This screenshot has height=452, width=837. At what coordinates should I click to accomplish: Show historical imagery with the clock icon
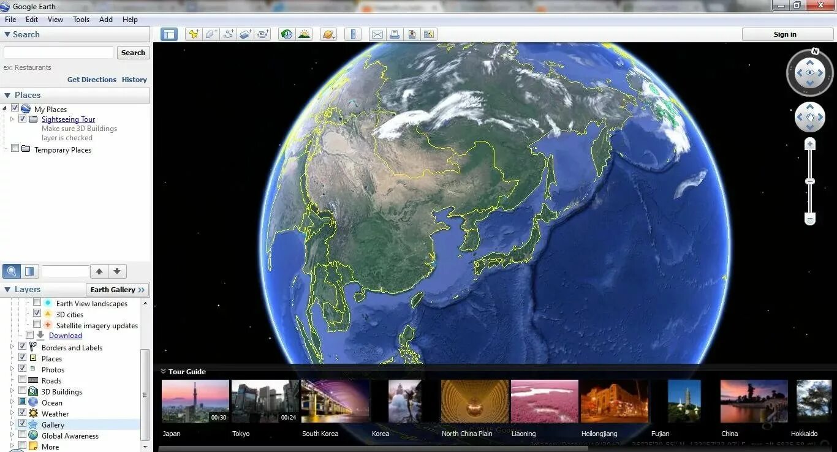point(286,34)
